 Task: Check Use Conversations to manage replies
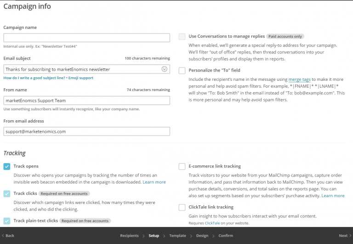pos(182,36)
